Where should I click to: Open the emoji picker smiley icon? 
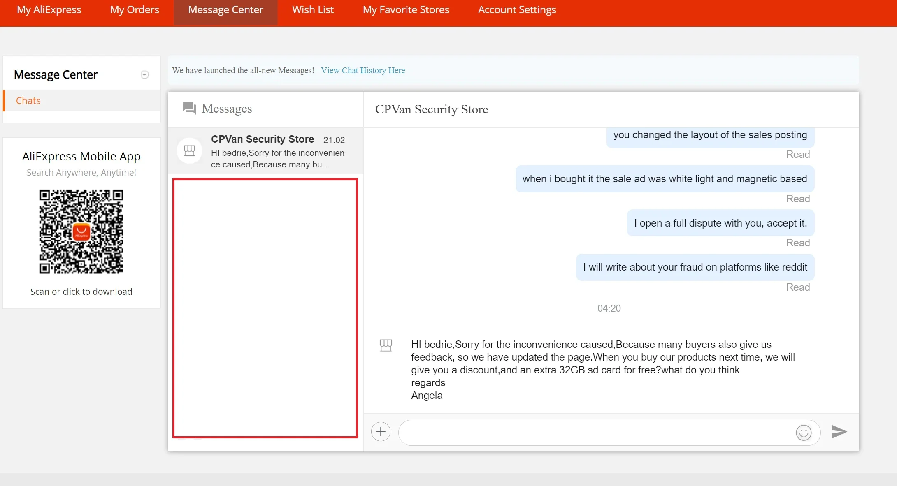803,433
